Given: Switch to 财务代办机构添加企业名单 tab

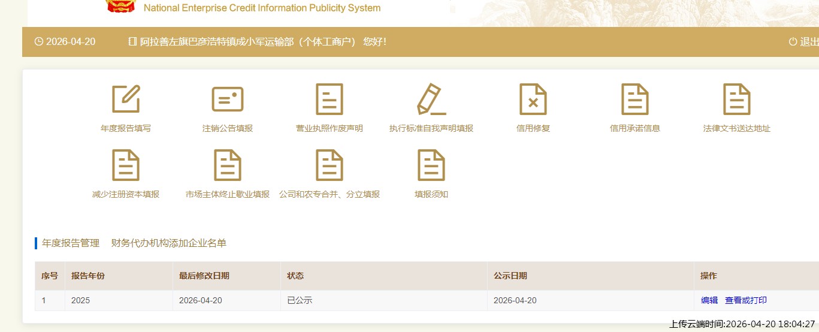Looking at the screenshot, I should coord(169,243).
